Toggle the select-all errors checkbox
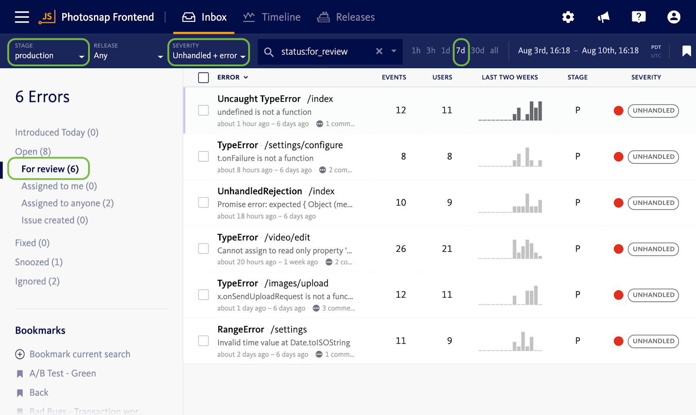The image size is (696, 415). [x=204, y=77]
